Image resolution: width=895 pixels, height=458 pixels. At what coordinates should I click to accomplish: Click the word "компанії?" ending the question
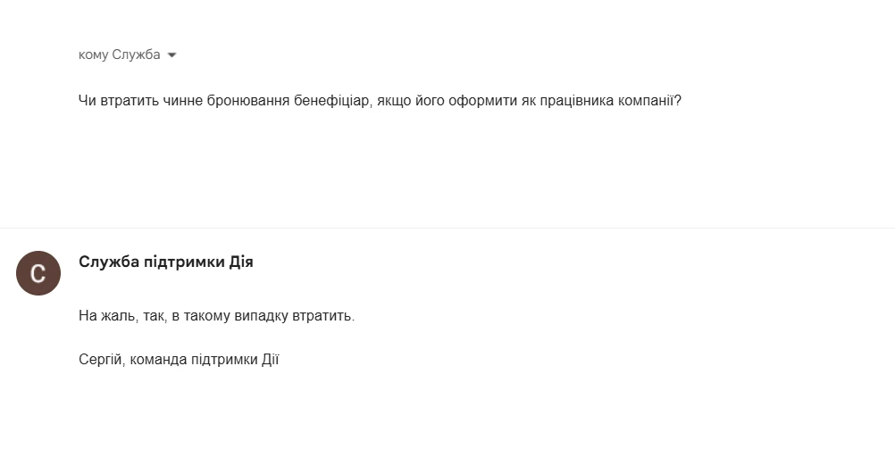(650, 101)
